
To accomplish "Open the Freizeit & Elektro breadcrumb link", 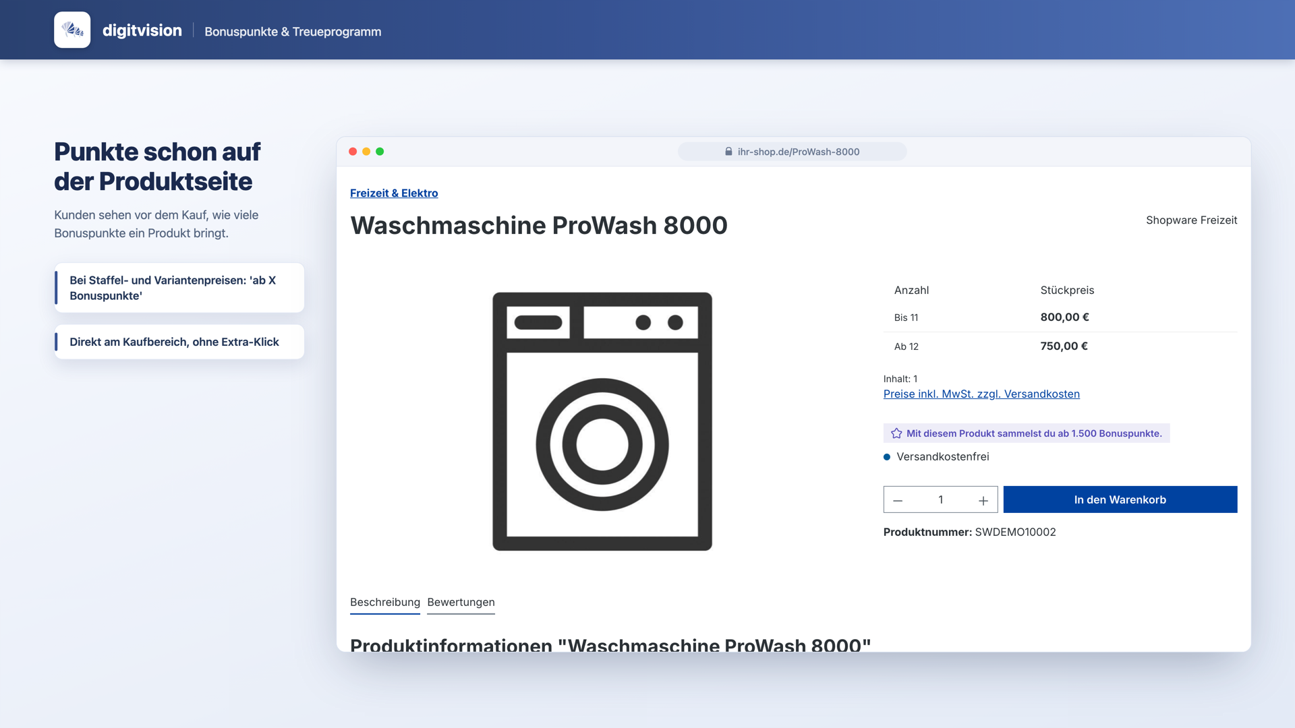I will tap(394, 193).
